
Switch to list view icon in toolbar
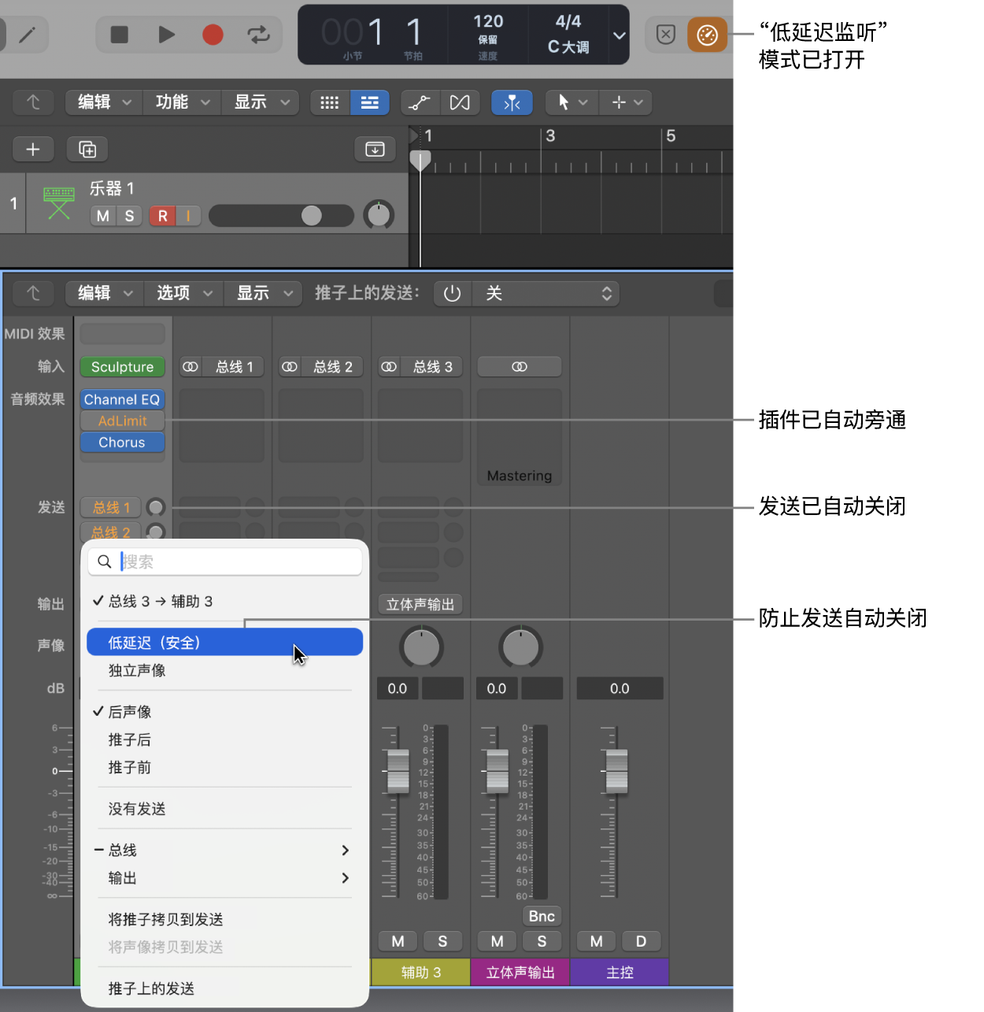[x=369, y=102]
